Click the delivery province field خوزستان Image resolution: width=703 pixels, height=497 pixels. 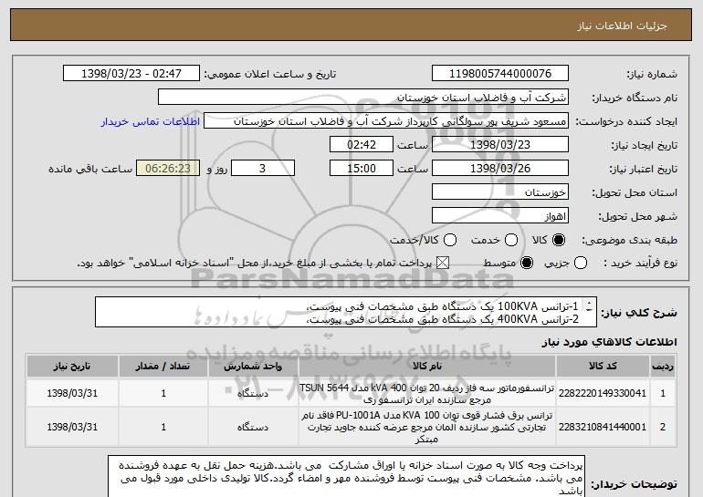[500, 192]
